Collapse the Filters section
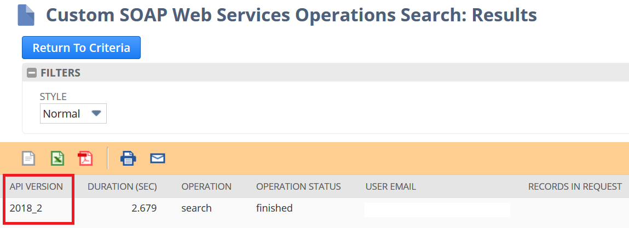This screenshot has height=228, width=629. pos(31,73)
